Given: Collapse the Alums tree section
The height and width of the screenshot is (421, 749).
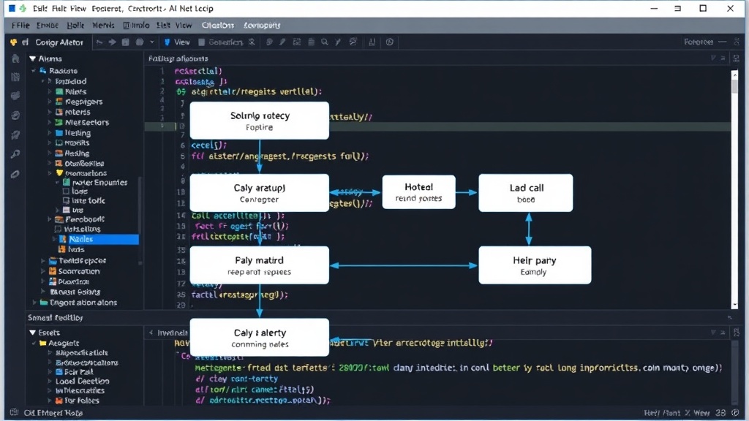Looking at the screenshot, I should [32, 58].
